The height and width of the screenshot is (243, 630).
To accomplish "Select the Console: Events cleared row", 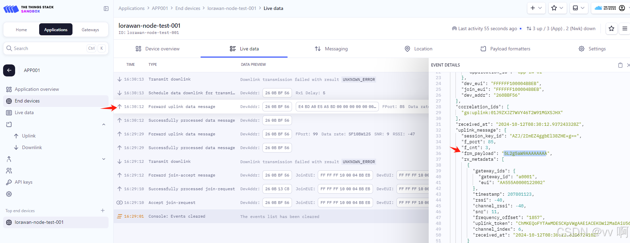I will coord(271,216).
